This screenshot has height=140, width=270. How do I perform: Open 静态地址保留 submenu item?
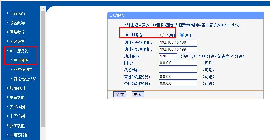(x=25, y=79)
